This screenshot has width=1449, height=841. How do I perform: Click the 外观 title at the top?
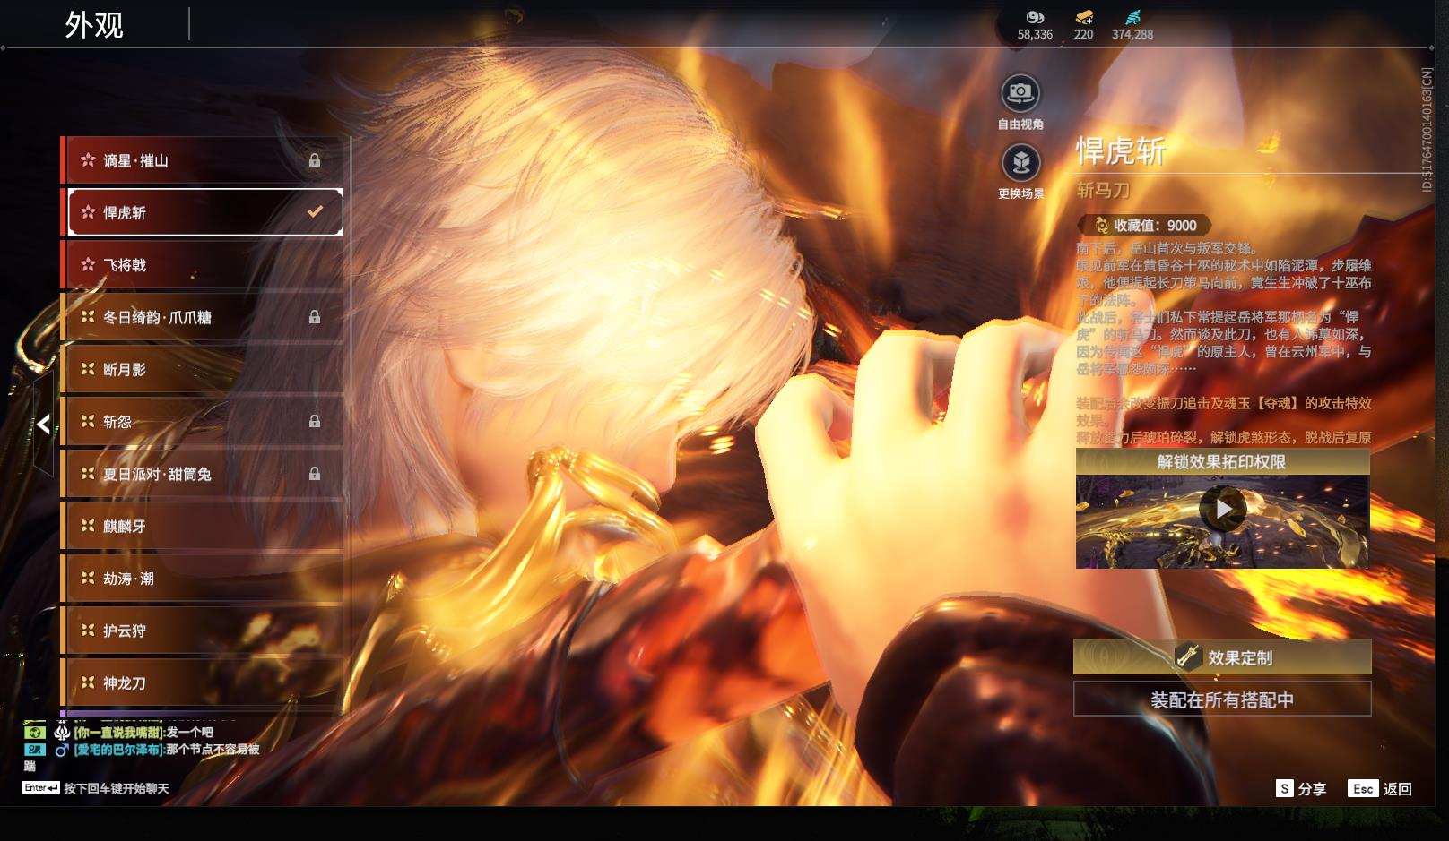94,25
